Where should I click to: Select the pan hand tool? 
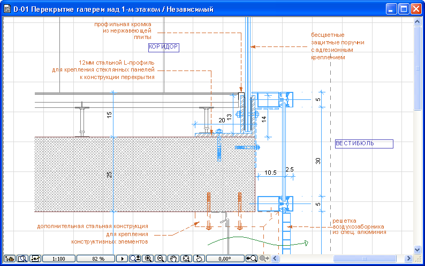click(173, 259)
